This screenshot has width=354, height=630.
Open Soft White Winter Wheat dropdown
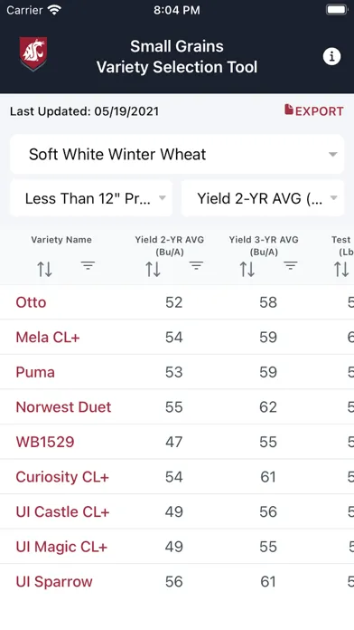click(x=177, y=154)
